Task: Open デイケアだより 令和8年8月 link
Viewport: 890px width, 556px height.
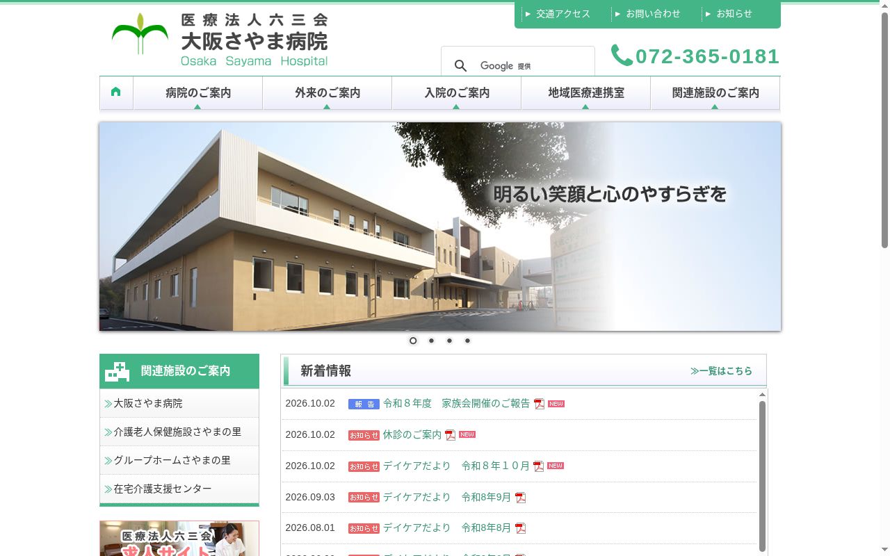Action: 447,528
